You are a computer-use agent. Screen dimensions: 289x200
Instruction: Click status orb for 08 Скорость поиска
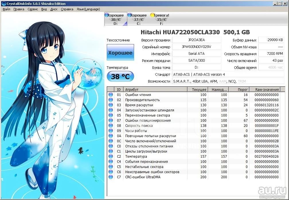pos(111,125)
